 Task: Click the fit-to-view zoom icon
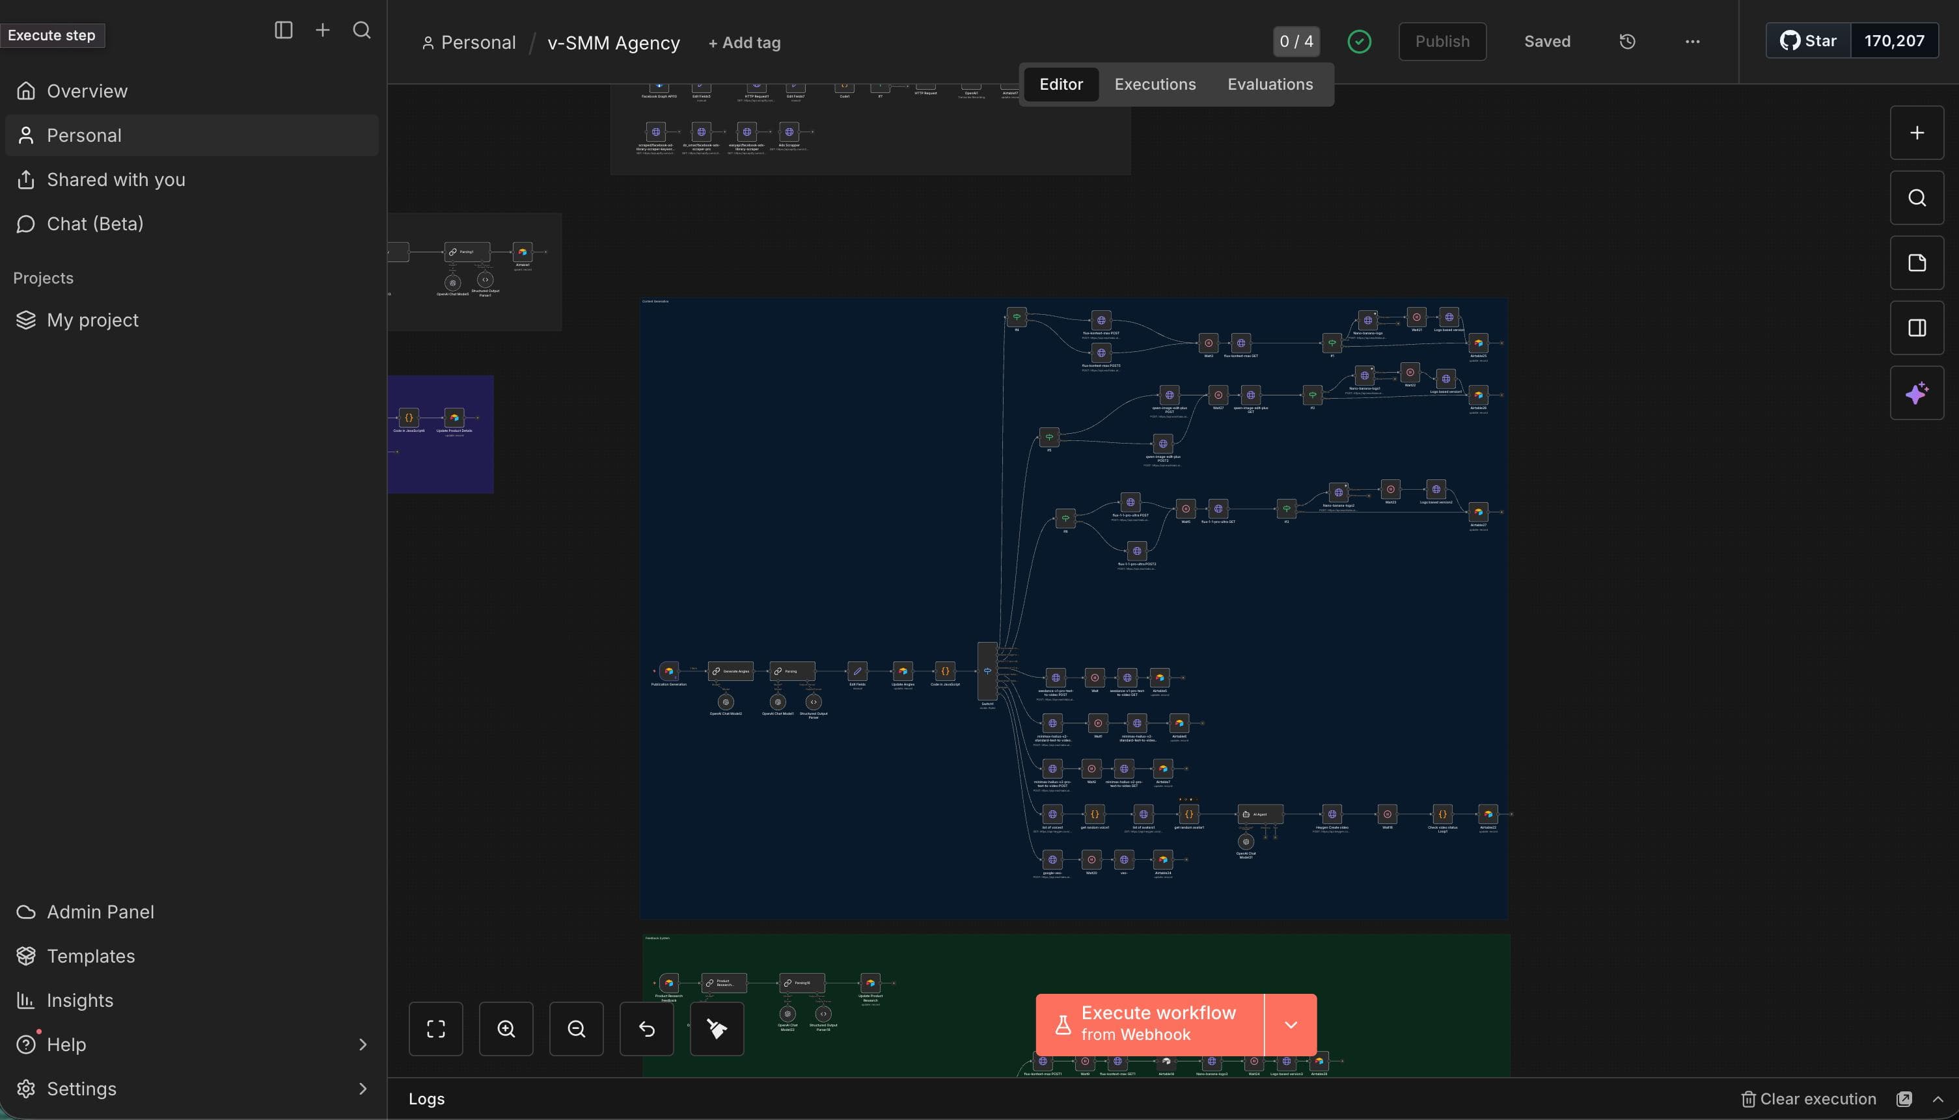(435, 1028)
